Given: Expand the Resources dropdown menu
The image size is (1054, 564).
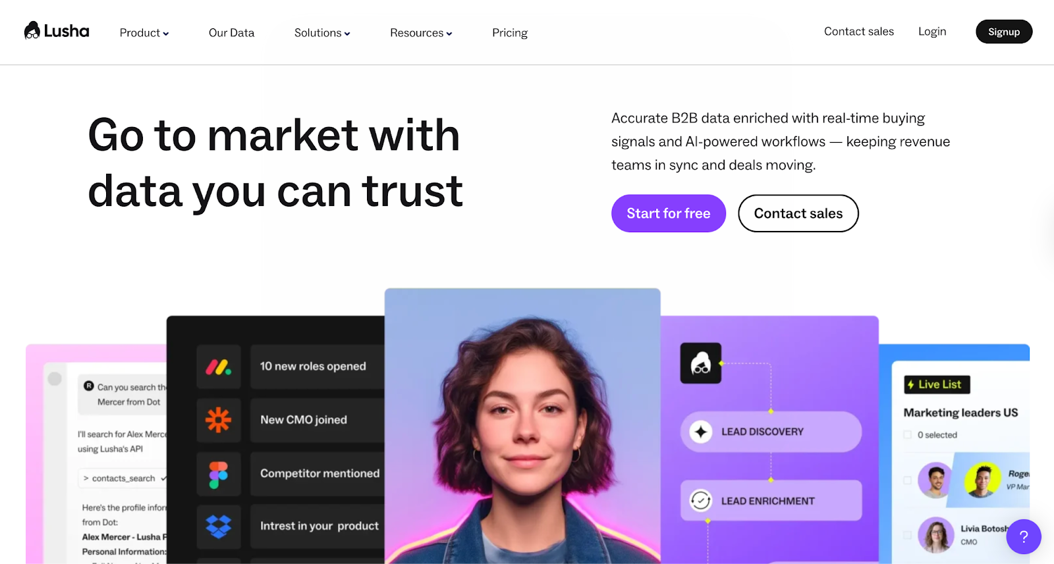Looking at the screenshot, I should point(421,33).
